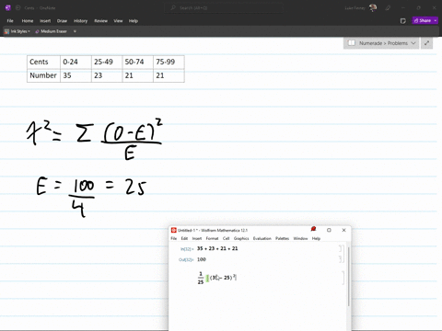Image resolution: width=442 pixels, height=331 pixels.
Task: Open the Mathematica Edit menu
Action: click(x=184, y=238)
